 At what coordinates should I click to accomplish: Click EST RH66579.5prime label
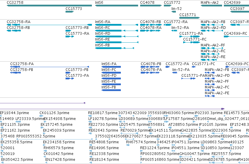coord(59,148)
